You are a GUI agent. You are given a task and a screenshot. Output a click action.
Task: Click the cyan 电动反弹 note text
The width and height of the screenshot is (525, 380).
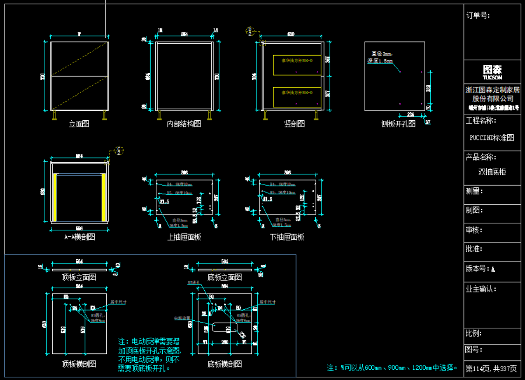[x=150, y=354]
